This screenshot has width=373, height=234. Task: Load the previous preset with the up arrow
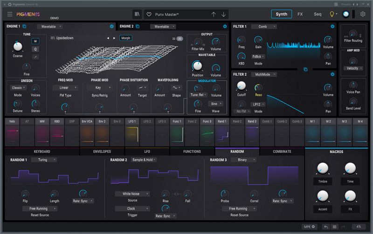pyautogui.click(x=214, y=14)
